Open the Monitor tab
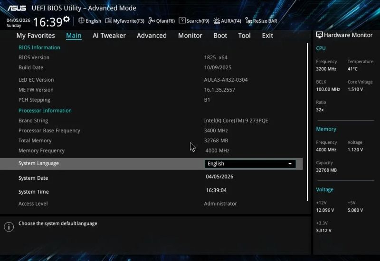This screenshot has height=261, width=380. point(190,36)
